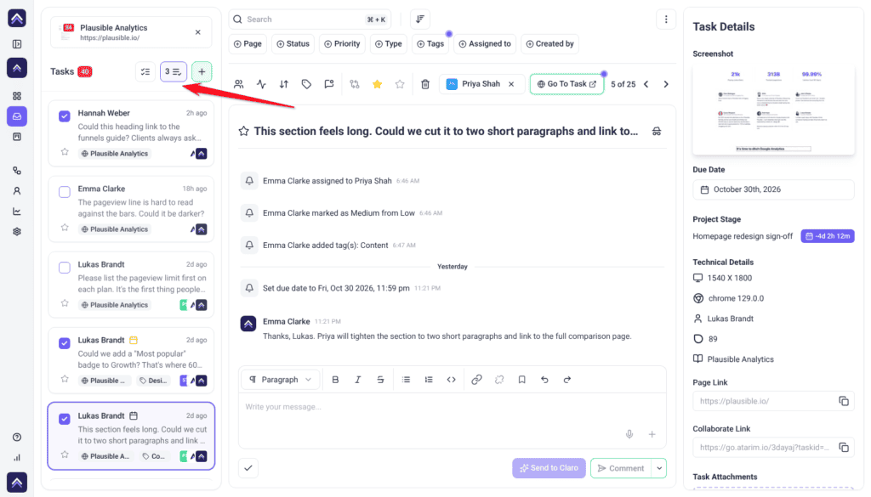871x497 pixels.
Task: Open the activity pulse icon
Action: pyautogui.click(x=262, y=84)
